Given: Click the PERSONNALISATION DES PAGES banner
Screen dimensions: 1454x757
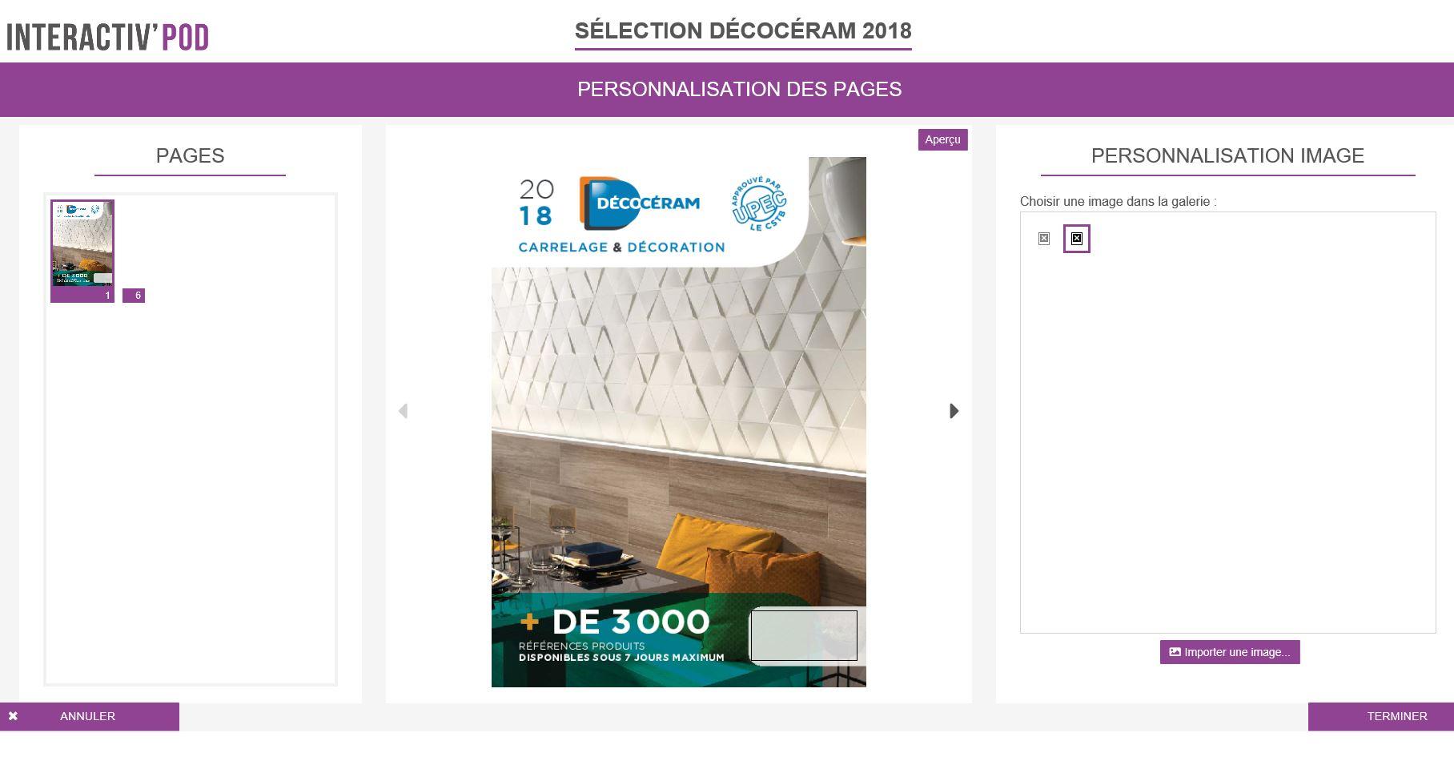Looking at the screenshot, I should [x=727, y=89].
